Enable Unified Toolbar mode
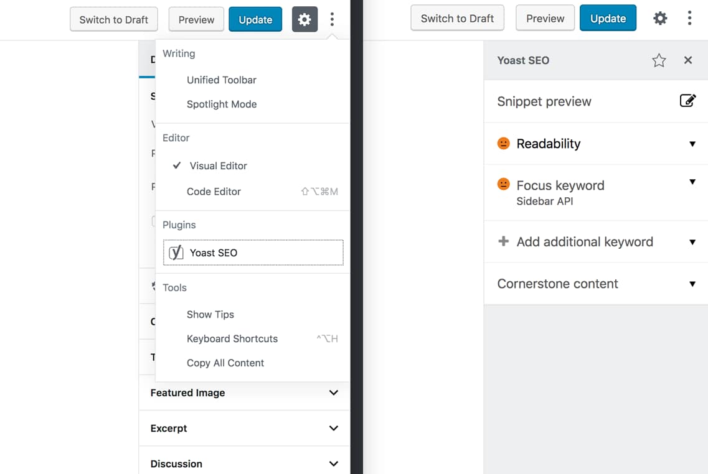The width and height of the screenshot is (708, 474). coord(221,80)
